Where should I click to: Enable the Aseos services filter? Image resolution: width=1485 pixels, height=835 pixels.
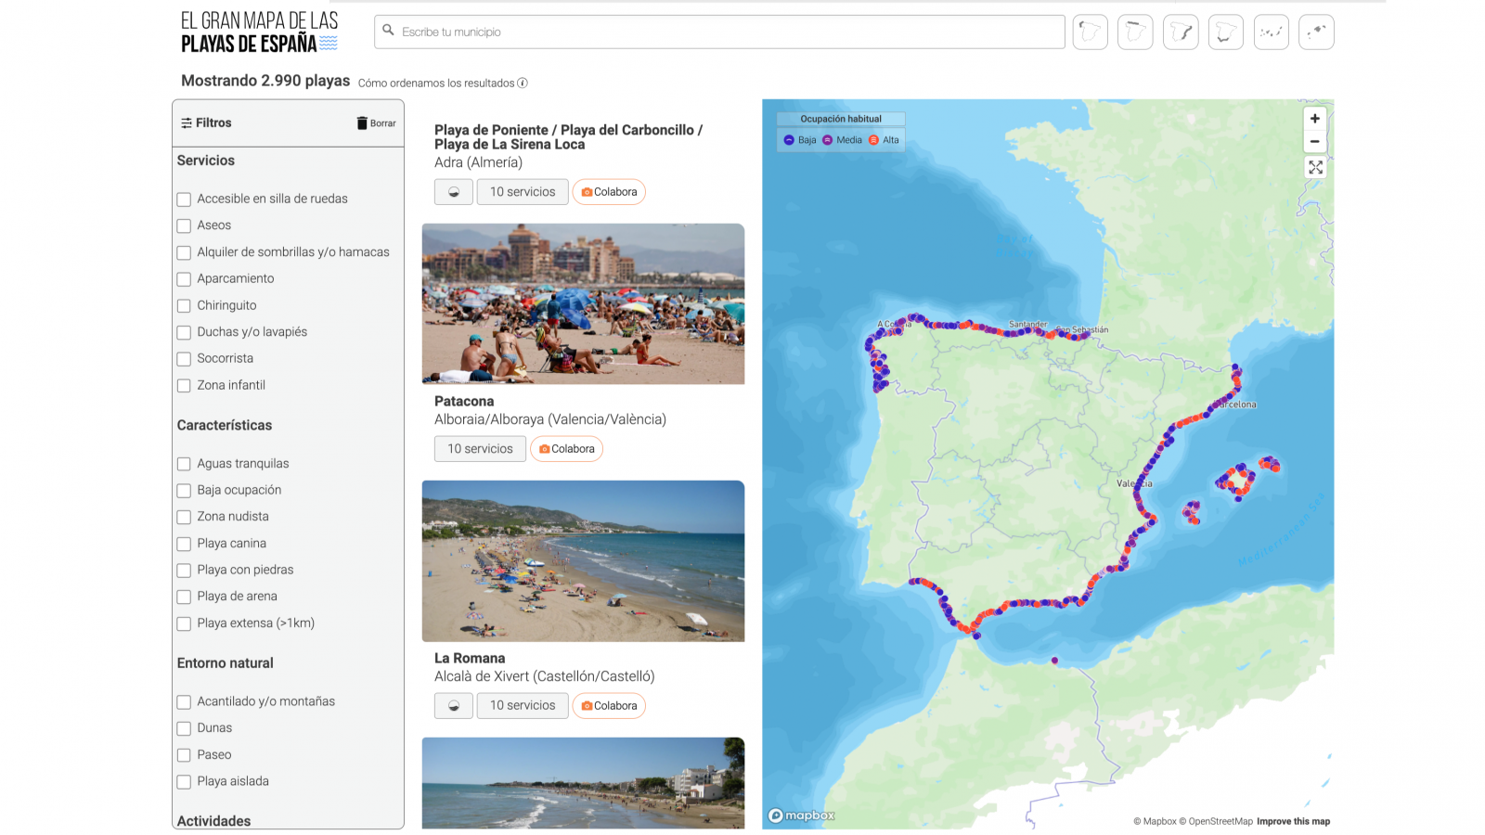[183, 225]
